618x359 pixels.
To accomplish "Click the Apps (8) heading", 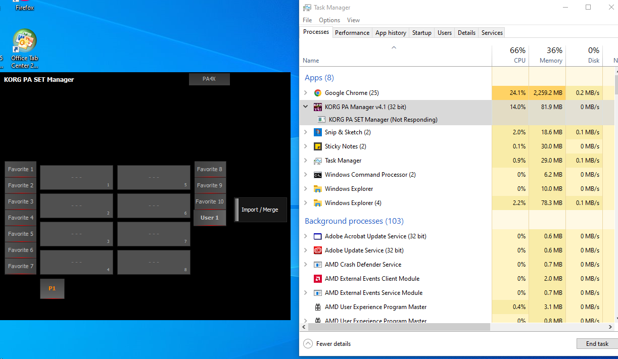I will pos(319,78).
